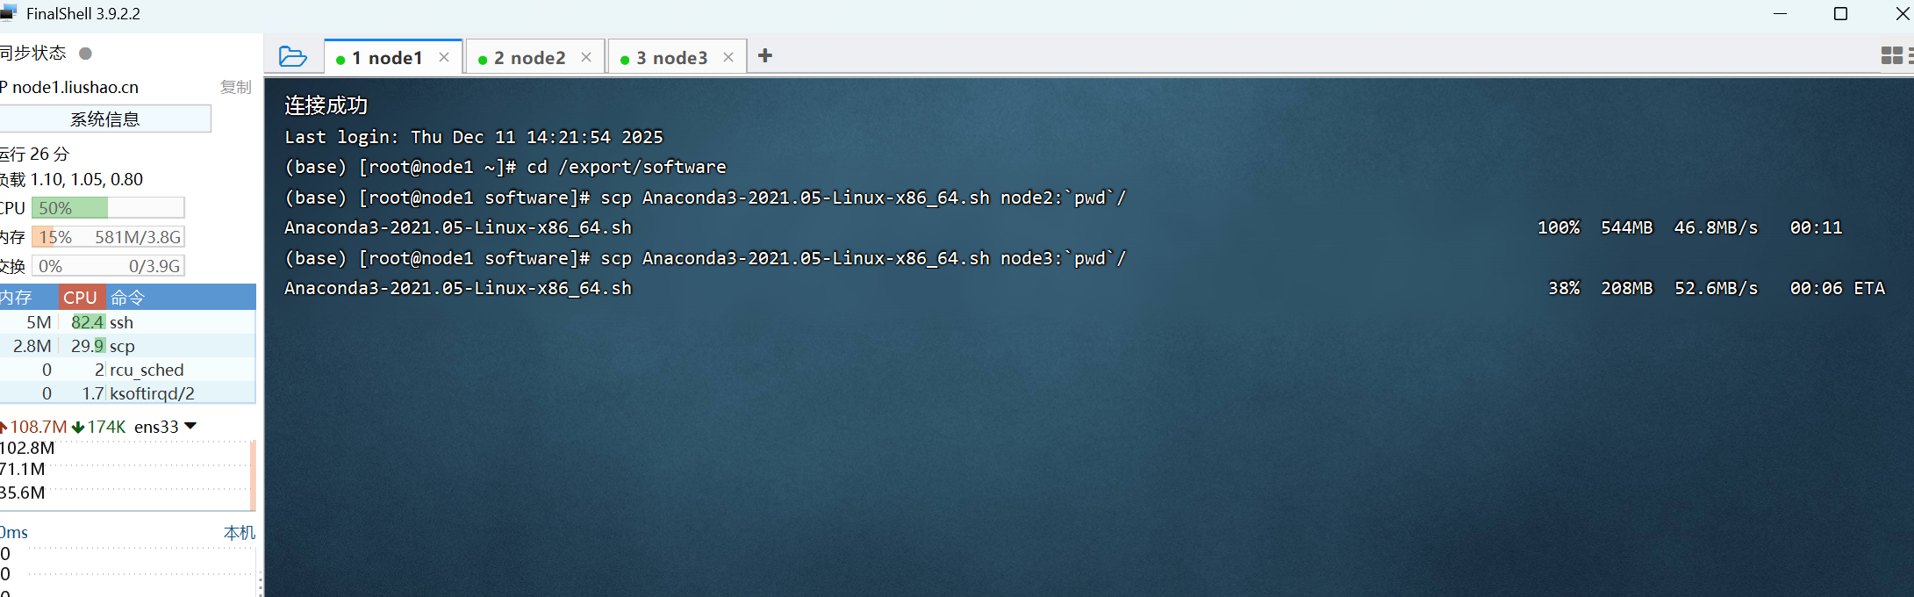The width and height of the screenshot is (1914, 597).
Task: Add a new connection tab
Action: pyautogui.click(x=765, y=55)
